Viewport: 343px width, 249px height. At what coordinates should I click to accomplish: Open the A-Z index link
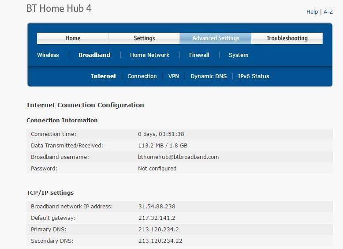[x=328, y=12]
